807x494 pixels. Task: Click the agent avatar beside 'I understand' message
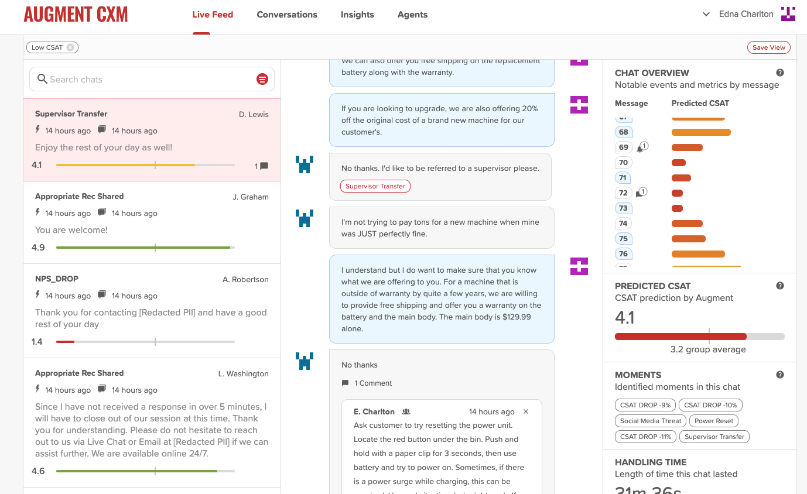click(x=579, y=266)
